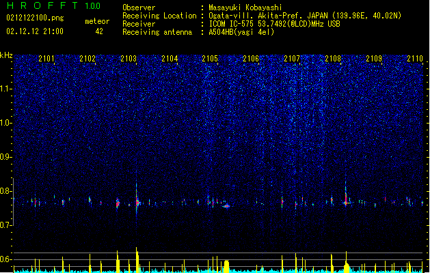Screen dimensions: 430x273
Task: Click the 2110 time marker
Action: click(x=415, y=59)
